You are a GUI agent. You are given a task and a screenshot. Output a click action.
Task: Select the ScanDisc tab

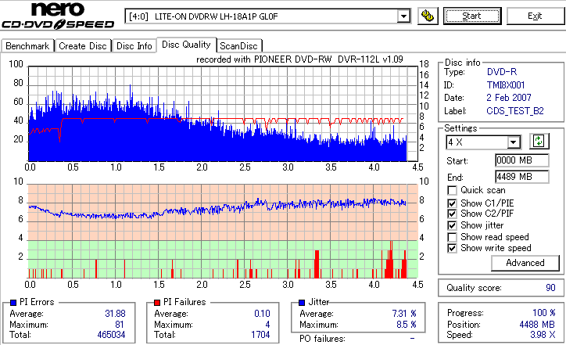[x=238, y=46]
